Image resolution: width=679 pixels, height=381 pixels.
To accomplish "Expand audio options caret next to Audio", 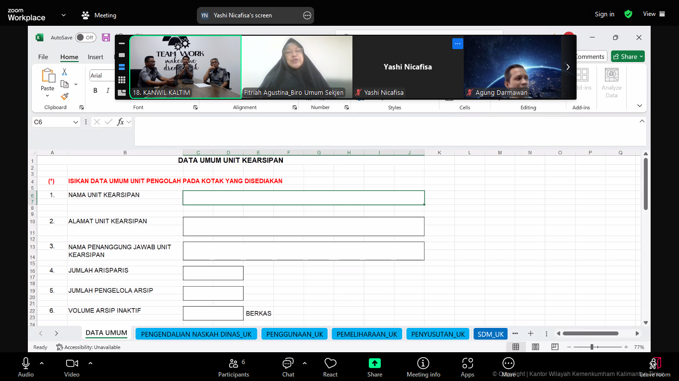I will tap(42, 363).
